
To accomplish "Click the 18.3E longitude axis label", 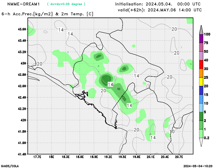I will [x=66, y=157].
